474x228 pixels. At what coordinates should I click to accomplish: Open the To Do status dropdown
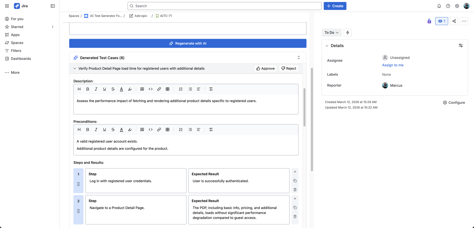point(331,32)
